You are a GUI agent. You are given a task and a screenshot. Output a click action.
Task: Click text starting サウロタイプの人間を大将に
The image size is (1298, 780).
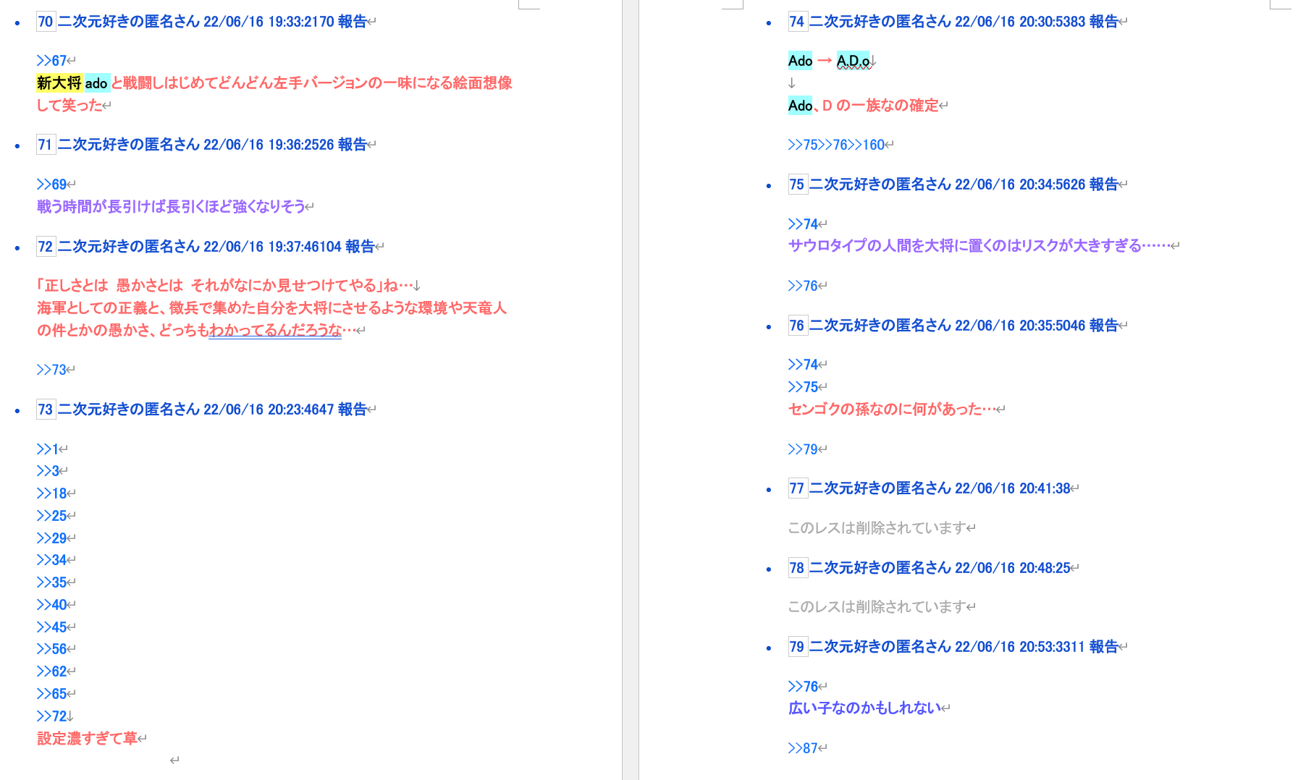click(x=979, y=246)
